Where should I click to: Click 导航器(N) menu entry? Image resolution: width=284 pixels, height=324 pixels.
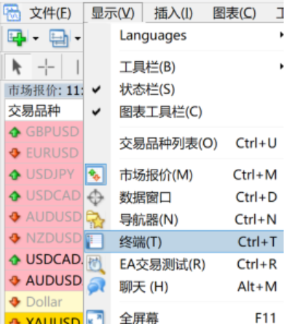pos(184,220)
